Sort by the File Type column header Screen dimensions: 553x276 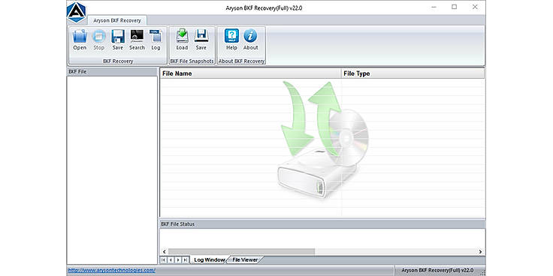click(x=412, y=73)
